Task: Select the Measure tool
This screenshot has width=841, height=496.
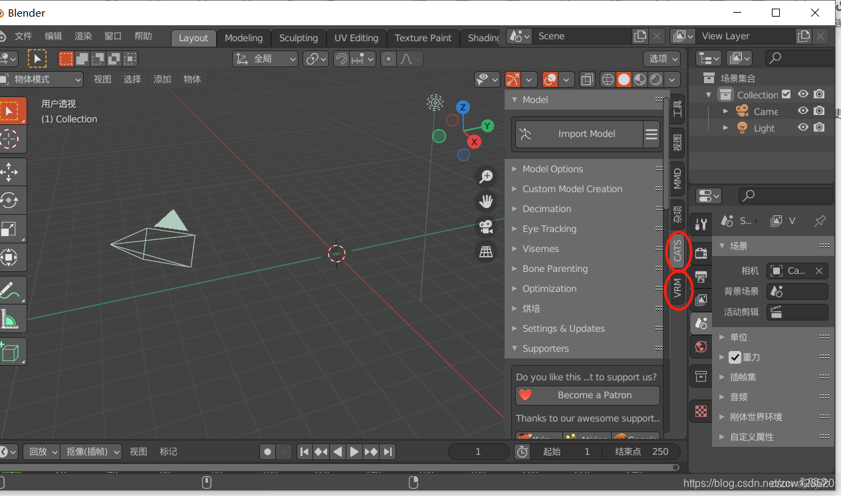Action: tap(9, 319)
